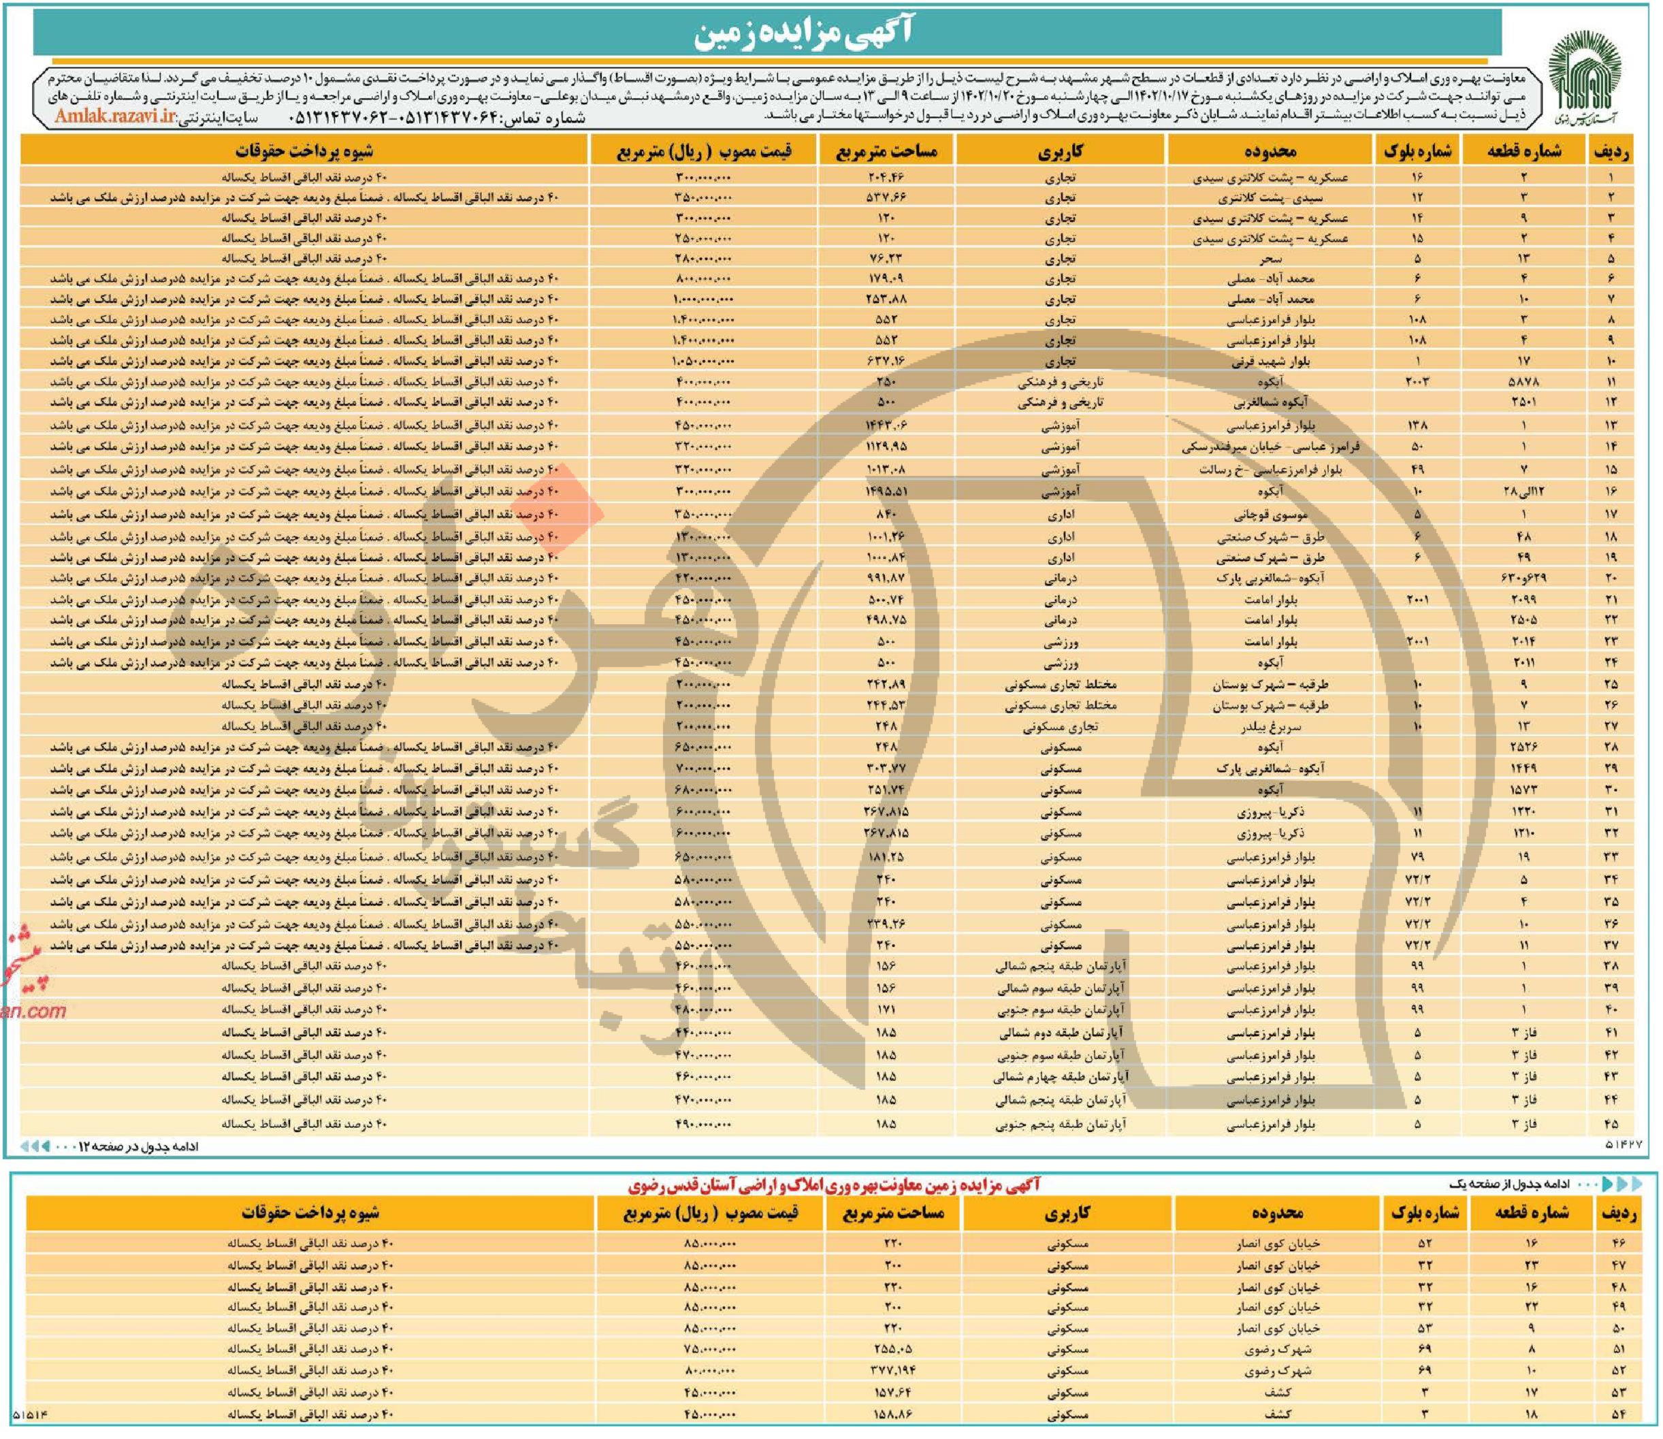Click the continuation table's "شماره قطعه" header

1532,1214
